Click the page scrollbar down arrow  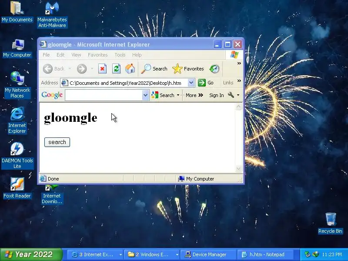[x=238, y=168]
